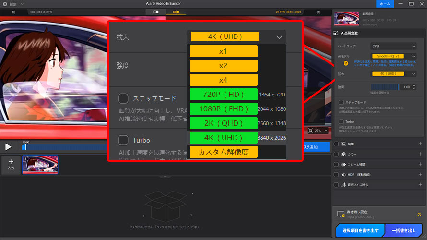427x240 pixels.
Task: Expand the カラー section with its plus
Action: (x=420, y=154)
